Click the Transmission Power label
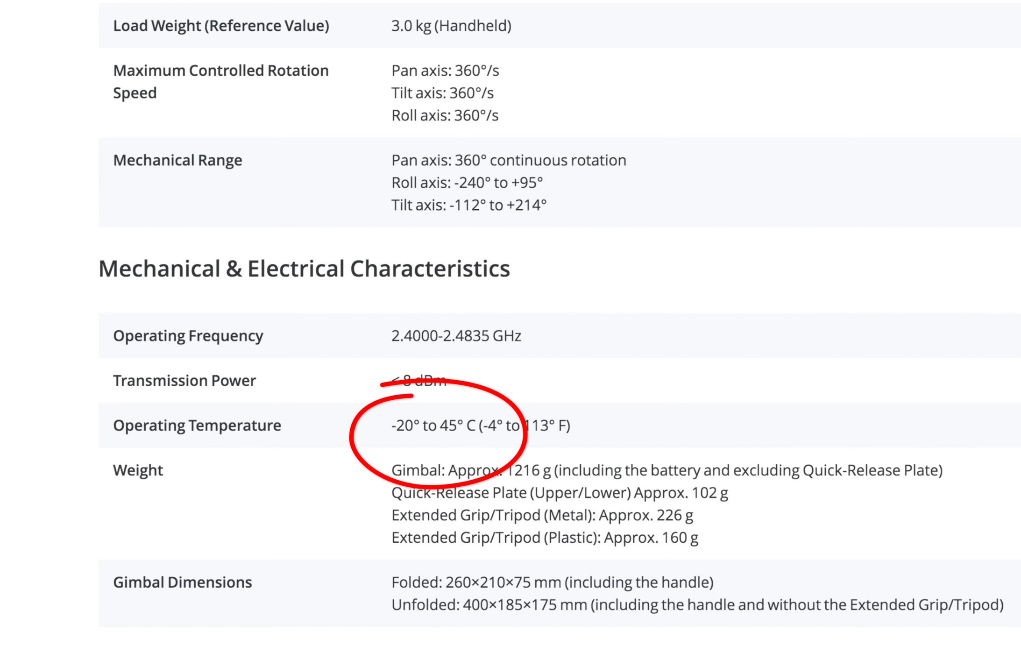The image size is (1021, 646). point(184,381)
